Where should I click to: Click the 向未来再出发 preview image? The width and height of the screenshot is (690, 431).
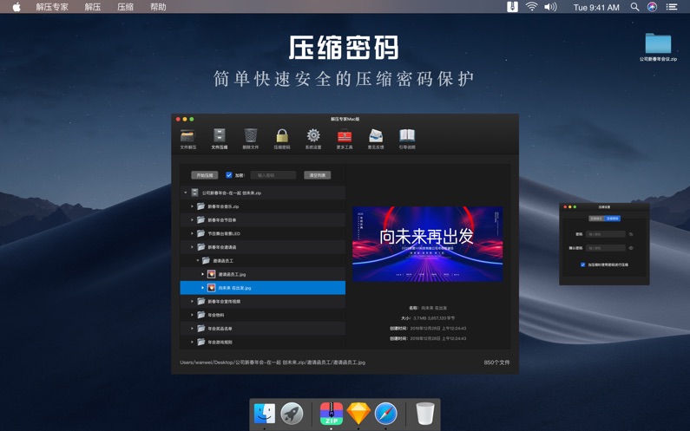click(x=427, y=244)
